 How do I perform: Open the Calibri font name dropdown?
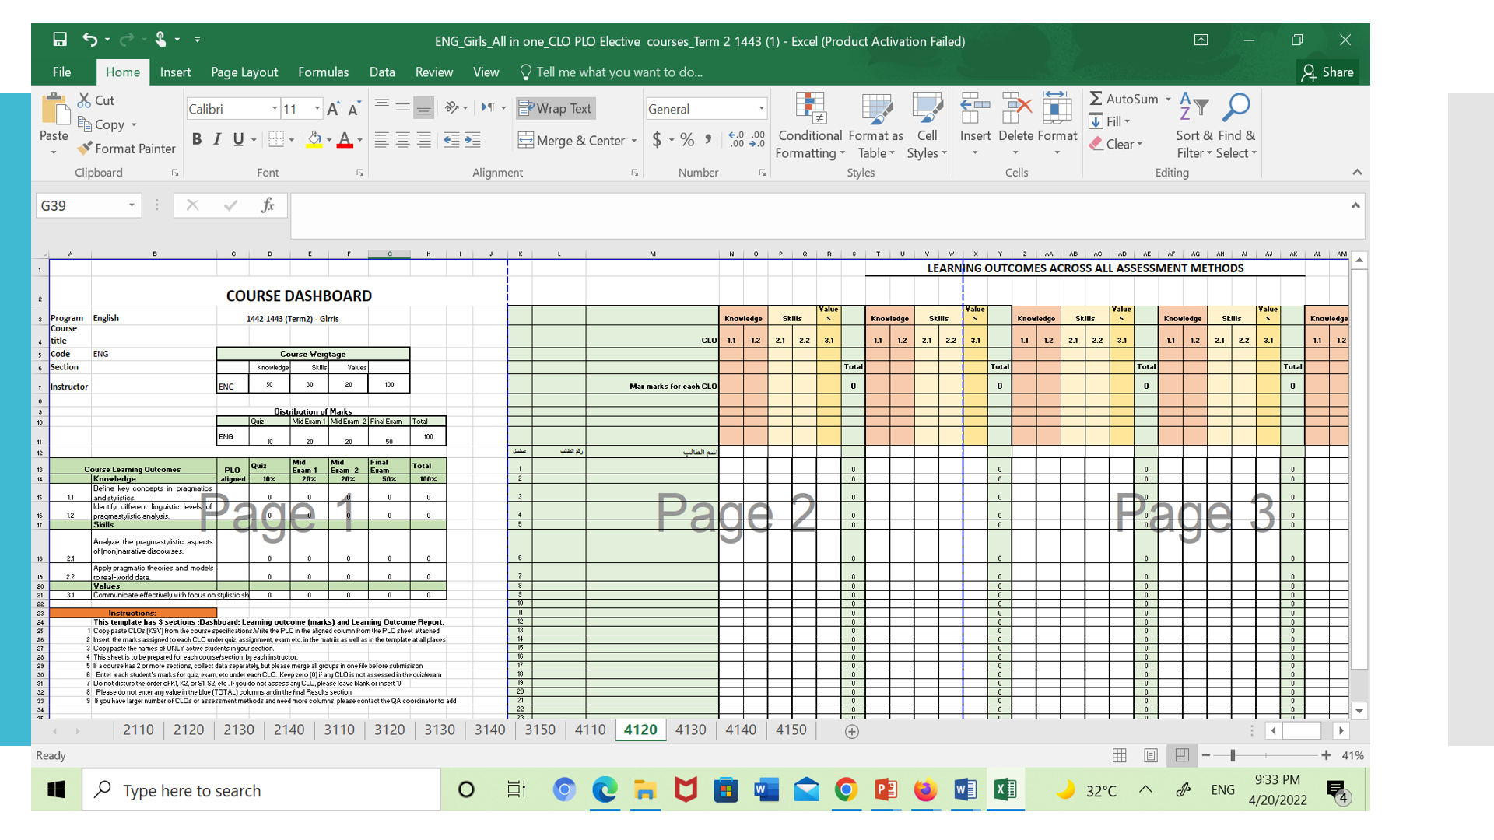[274, 109]
